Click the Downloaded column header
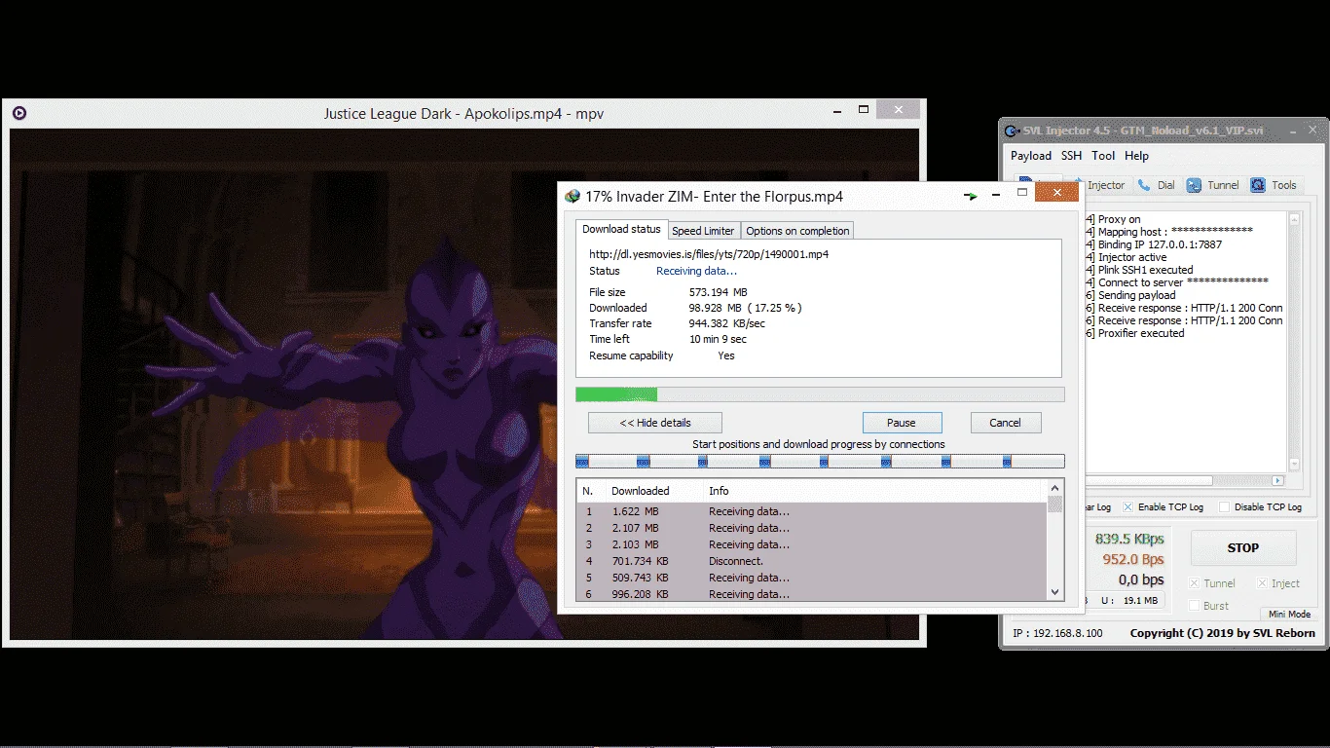Viewport: 1330px width, 748px height. tap(652, 491)
